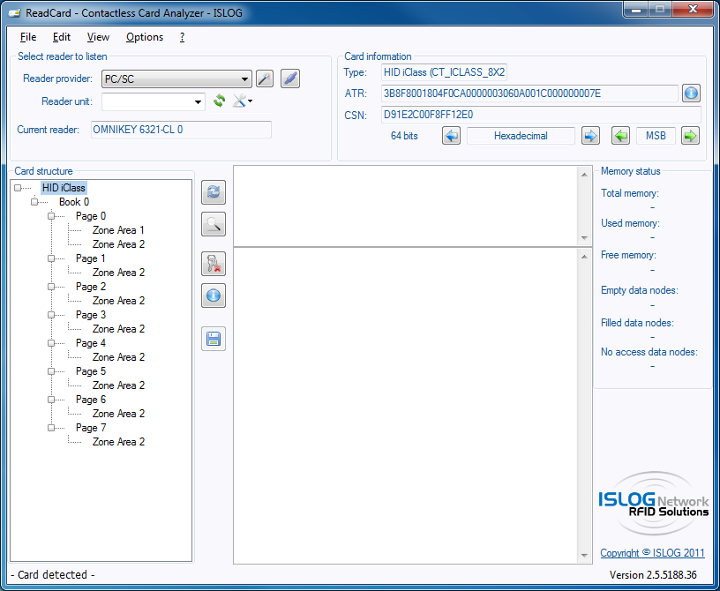Open the ? help menu
720x591 pixels.
pyautogui.click(x=183, y=37)
